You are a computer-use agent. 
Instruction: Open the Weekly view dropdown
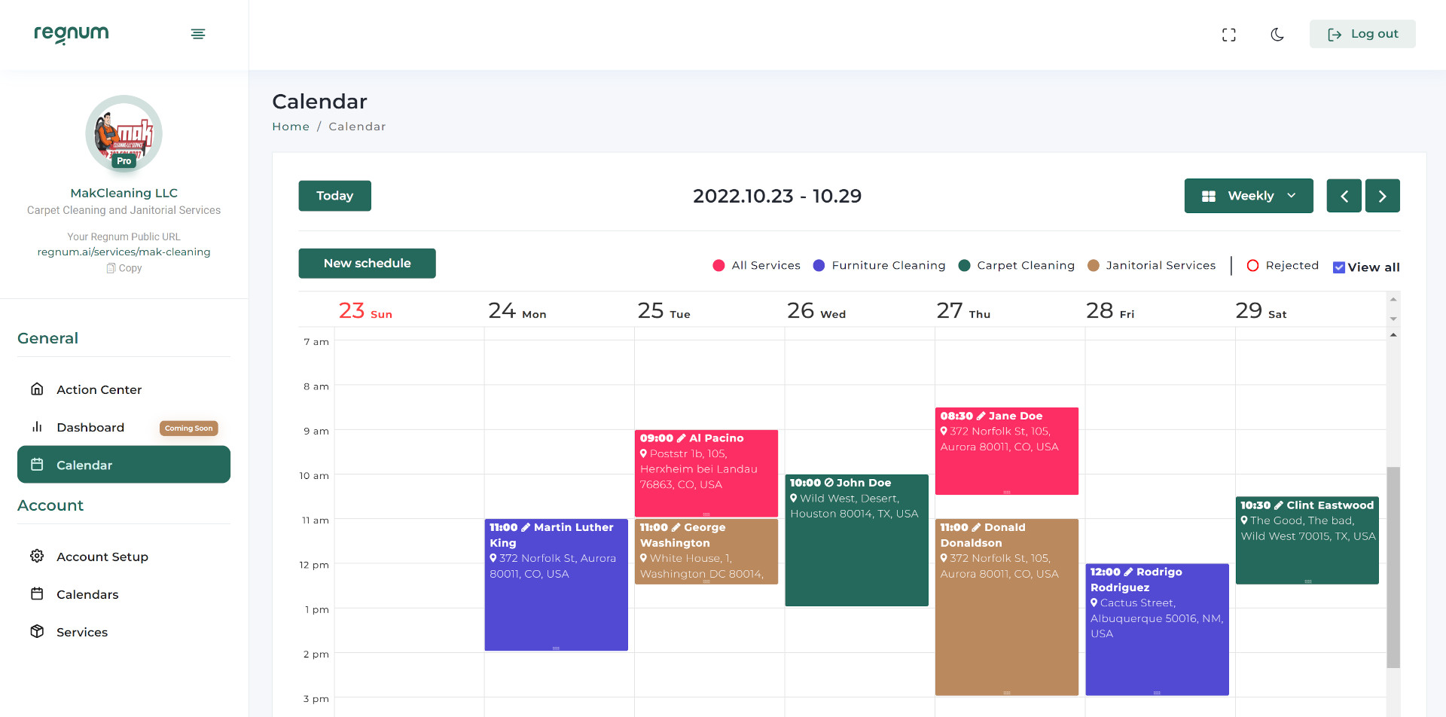tap(1248, 196)
